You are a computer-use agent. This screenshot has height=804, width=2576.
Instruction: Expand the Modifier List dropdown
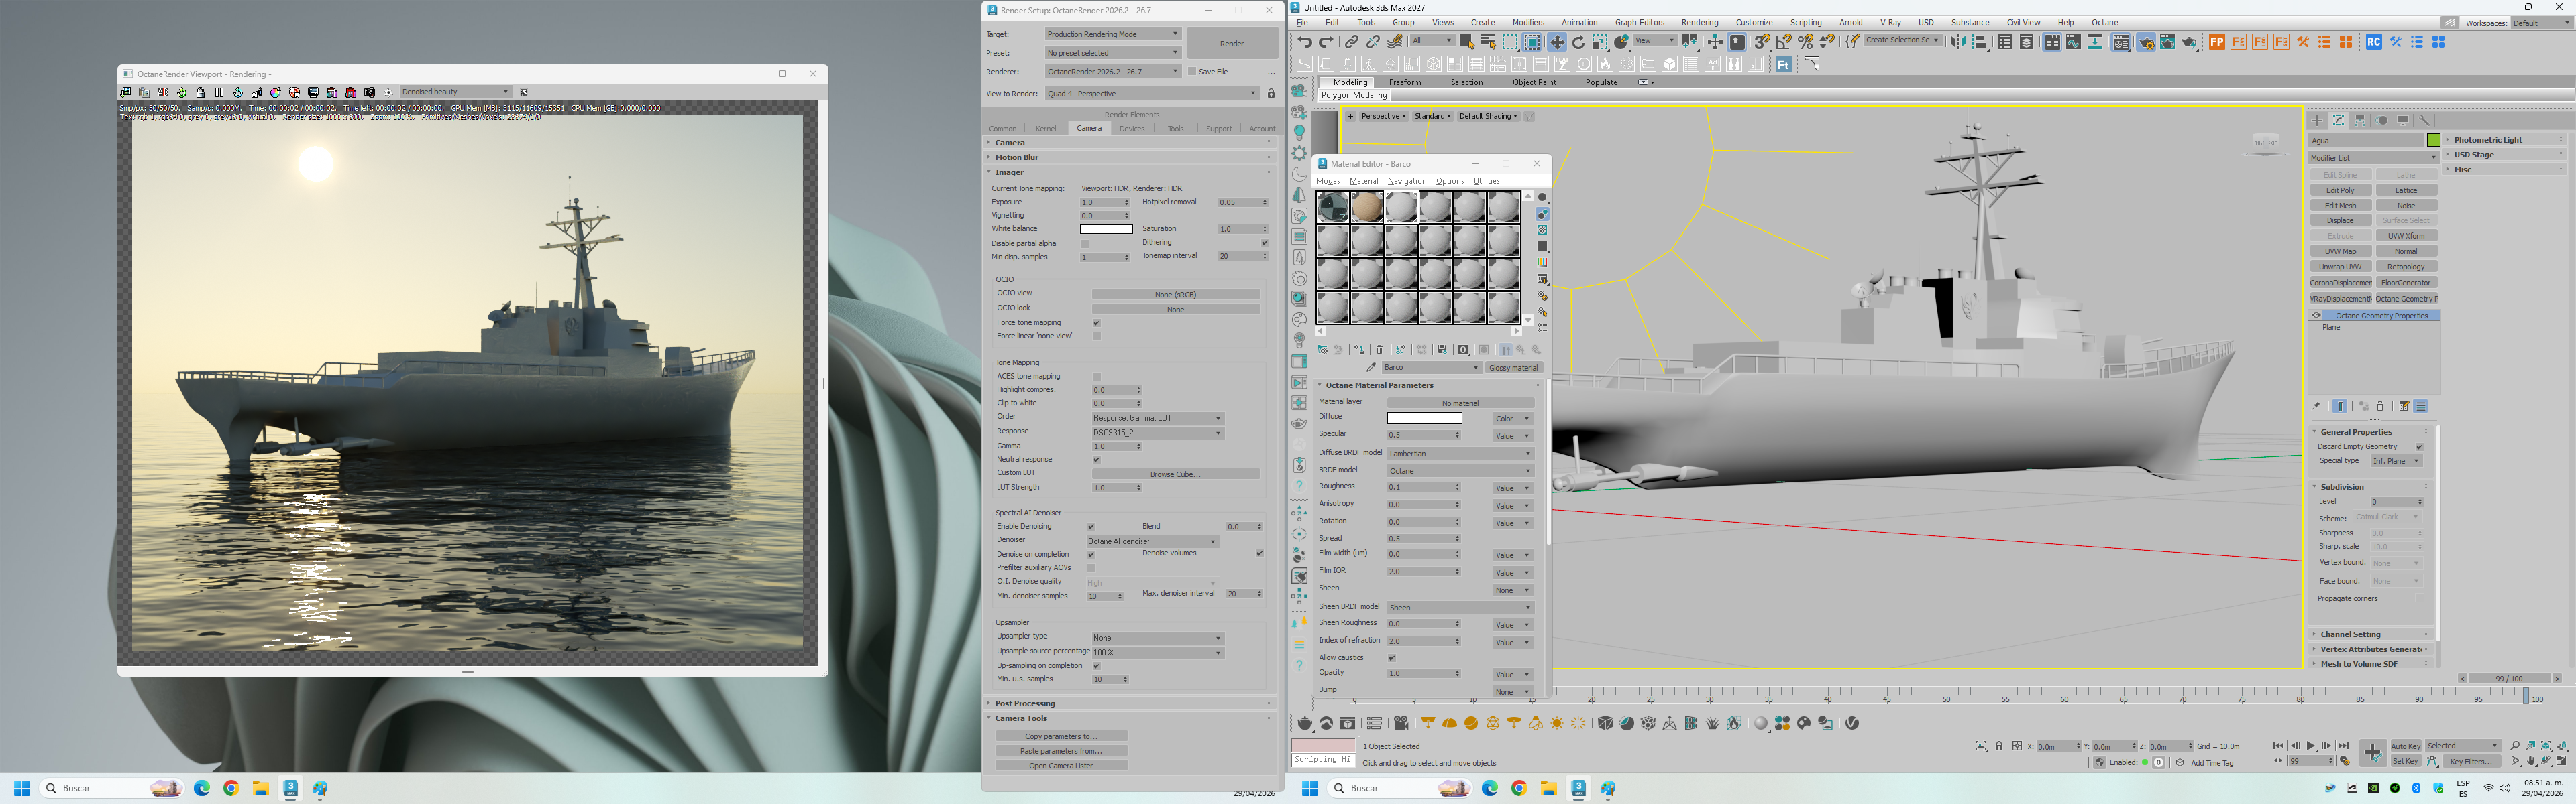pyautogui.click(x=2372, y=158)
